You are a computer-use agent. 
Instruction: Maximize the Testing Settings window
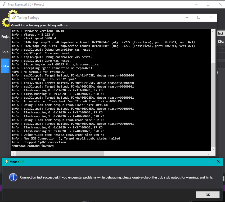199,18
